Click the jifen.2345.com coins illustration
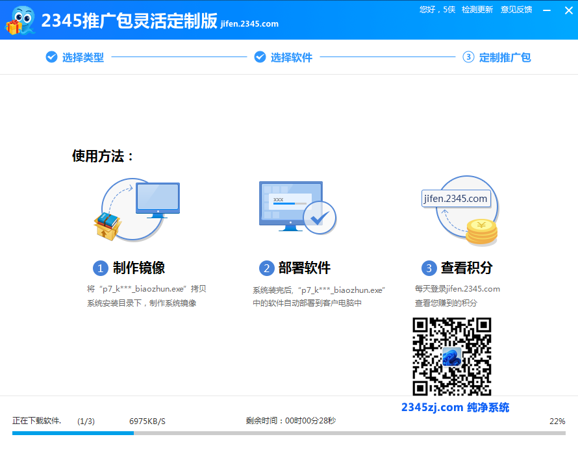The height and width of the screenshot is (452, 578). point(461,210)
